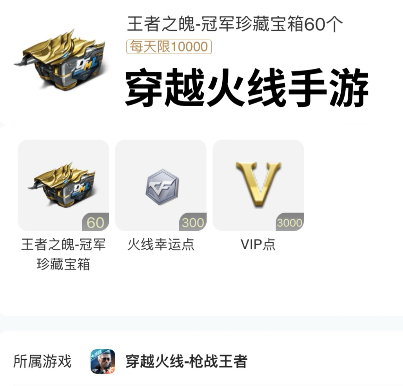
Task: Tap the small chest icon in tile
Action: [x=62, y=185]
